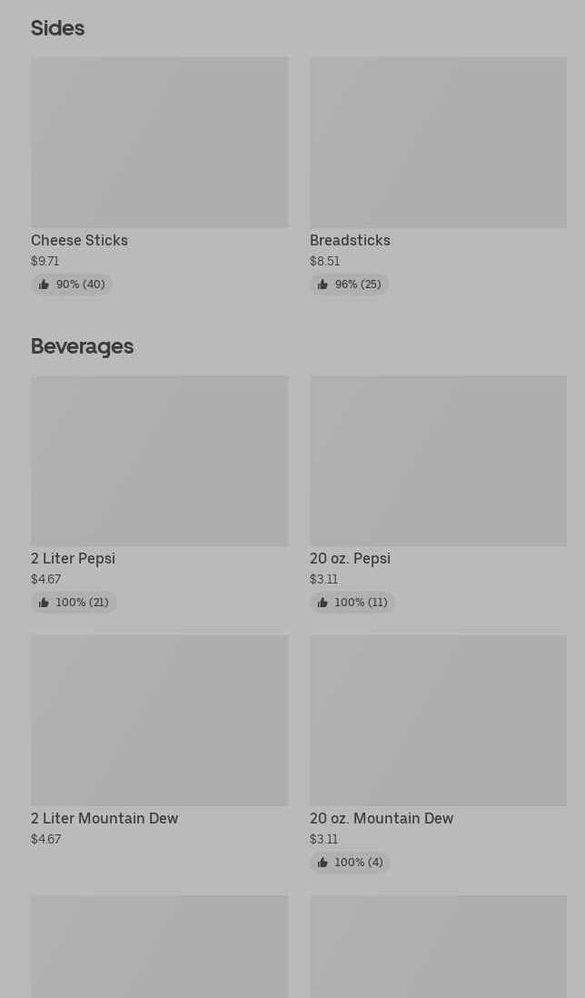Open the Breadsticks item photo
This screenshot has height=998, width=585.
coord(438,142)
